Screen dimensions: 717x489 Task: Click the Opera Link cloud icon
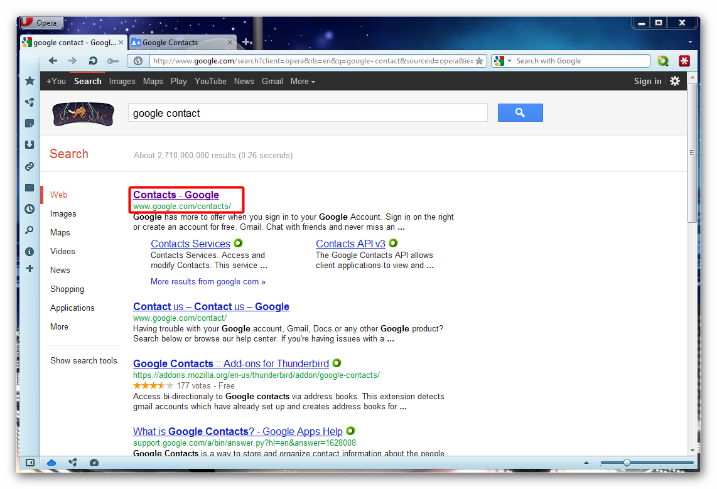point(51,463)
